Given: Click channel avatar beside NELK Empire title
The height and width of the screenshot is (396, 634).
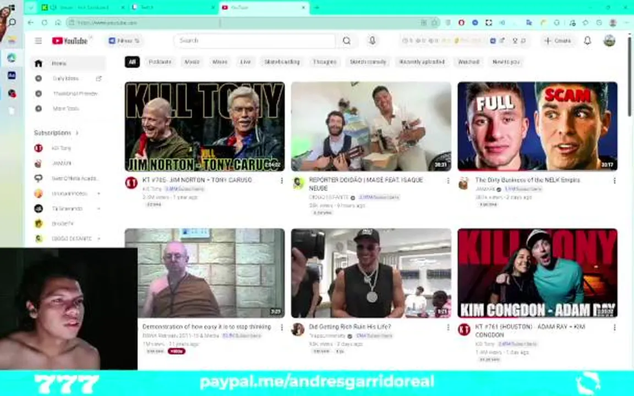Looking at the screenshot, I should click(x=464, y=183).
